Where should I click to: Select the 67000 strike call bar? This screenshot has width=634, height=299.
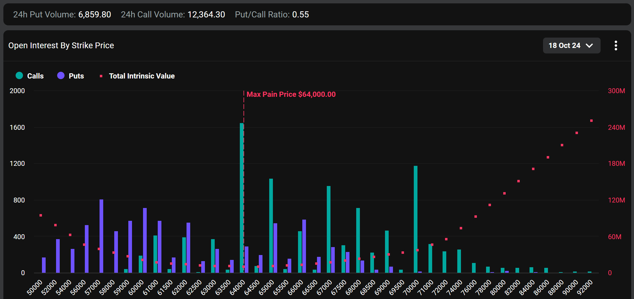329,229
